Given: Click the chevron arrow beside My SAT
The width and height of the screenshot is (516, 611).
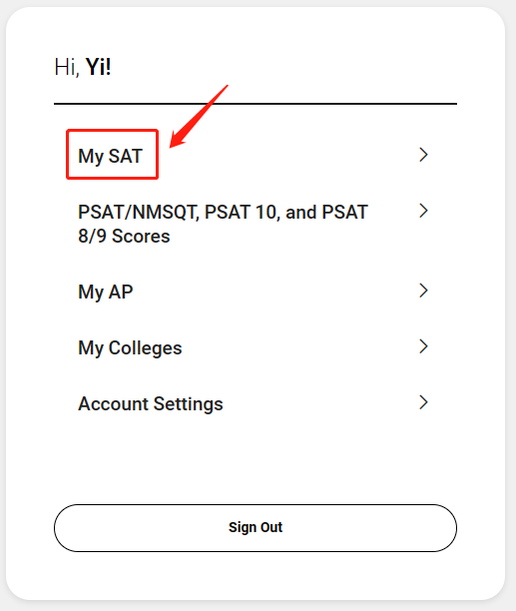Looking at the screenshot, I should coord(423,155).
